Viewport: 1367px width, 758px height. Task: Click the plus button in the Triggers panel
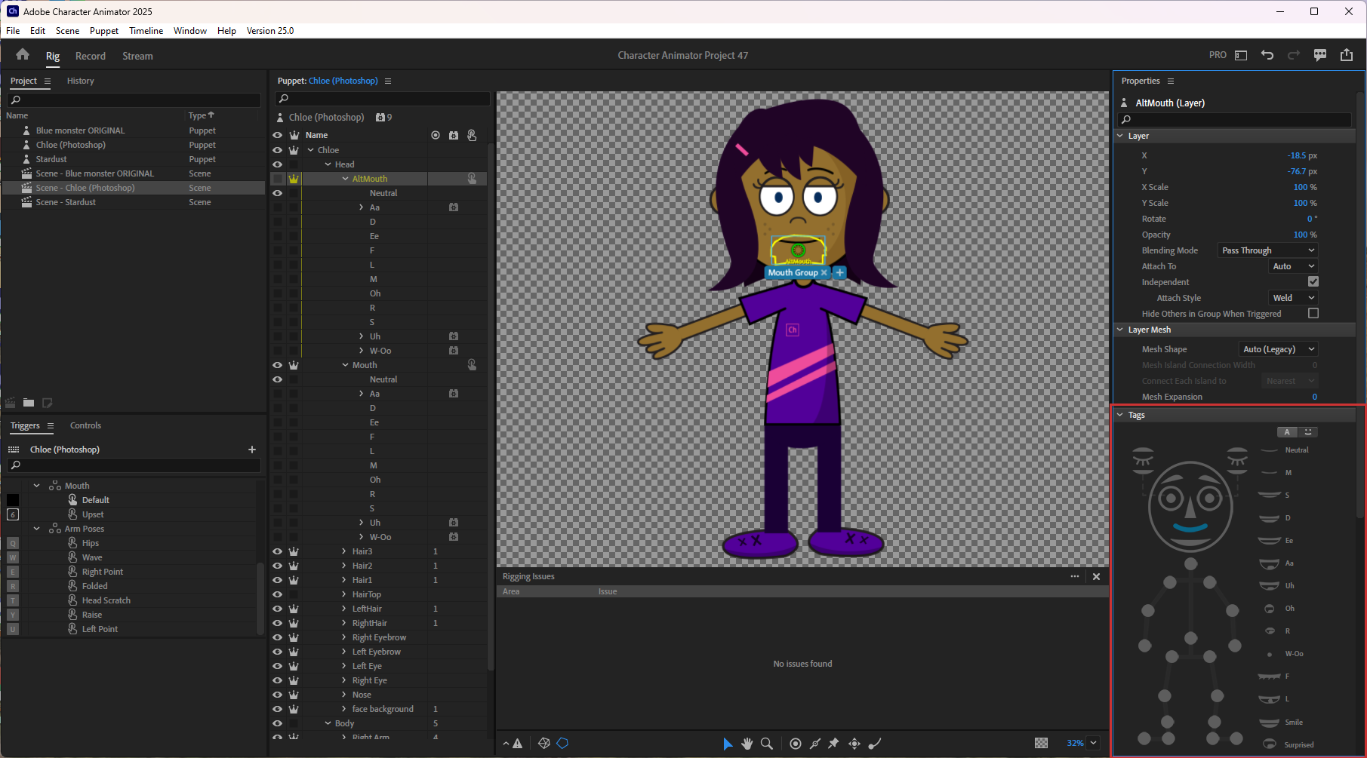pos(251,449)
